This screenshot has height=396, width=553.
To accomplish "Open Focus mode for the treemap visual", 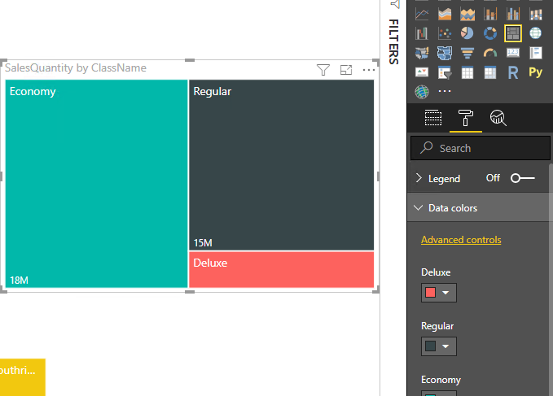I will 346,70.
